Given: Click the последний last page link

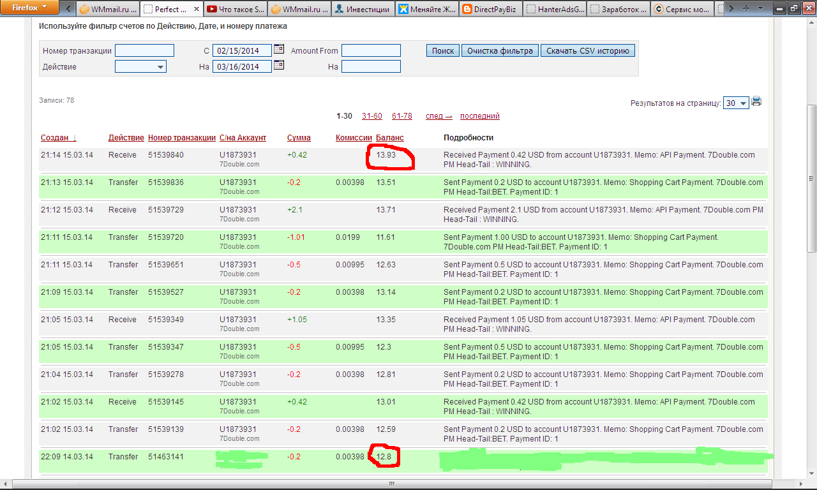Looking at the screenshot, I should click(x=480, y=116).
